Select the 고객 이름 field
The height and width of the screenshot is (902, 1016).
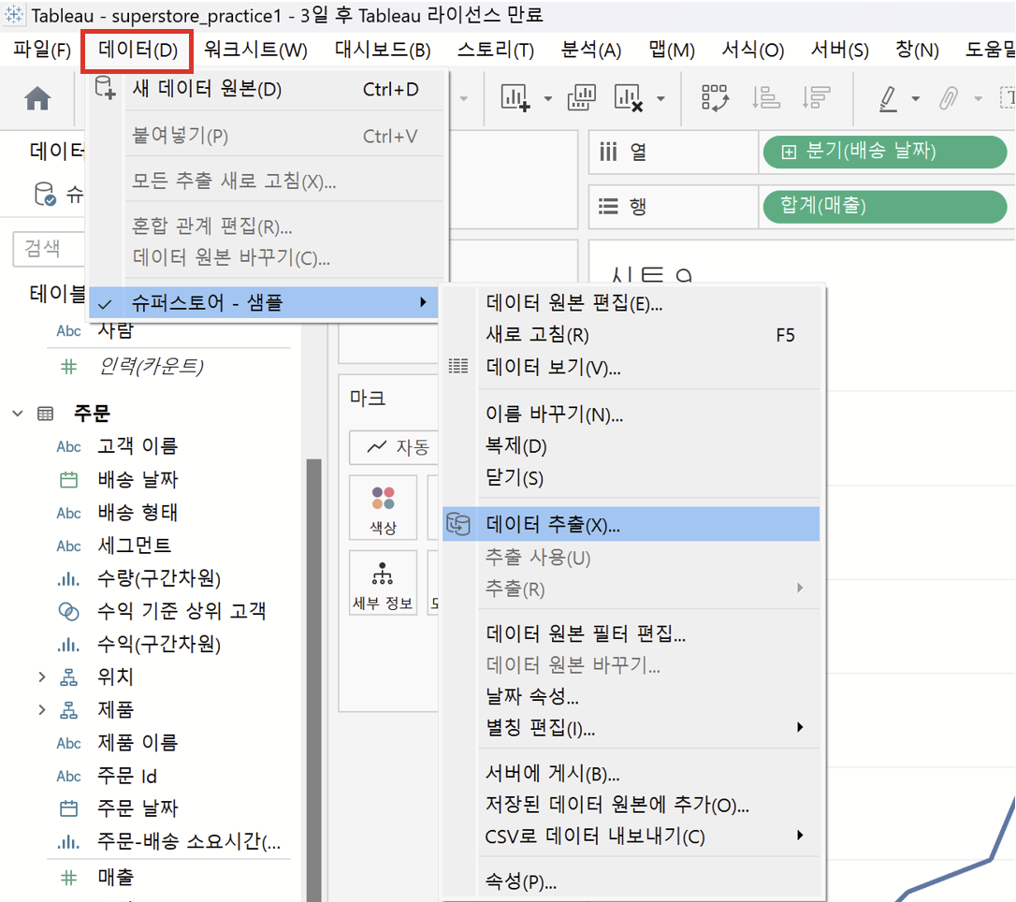click(x=138, y=446)
